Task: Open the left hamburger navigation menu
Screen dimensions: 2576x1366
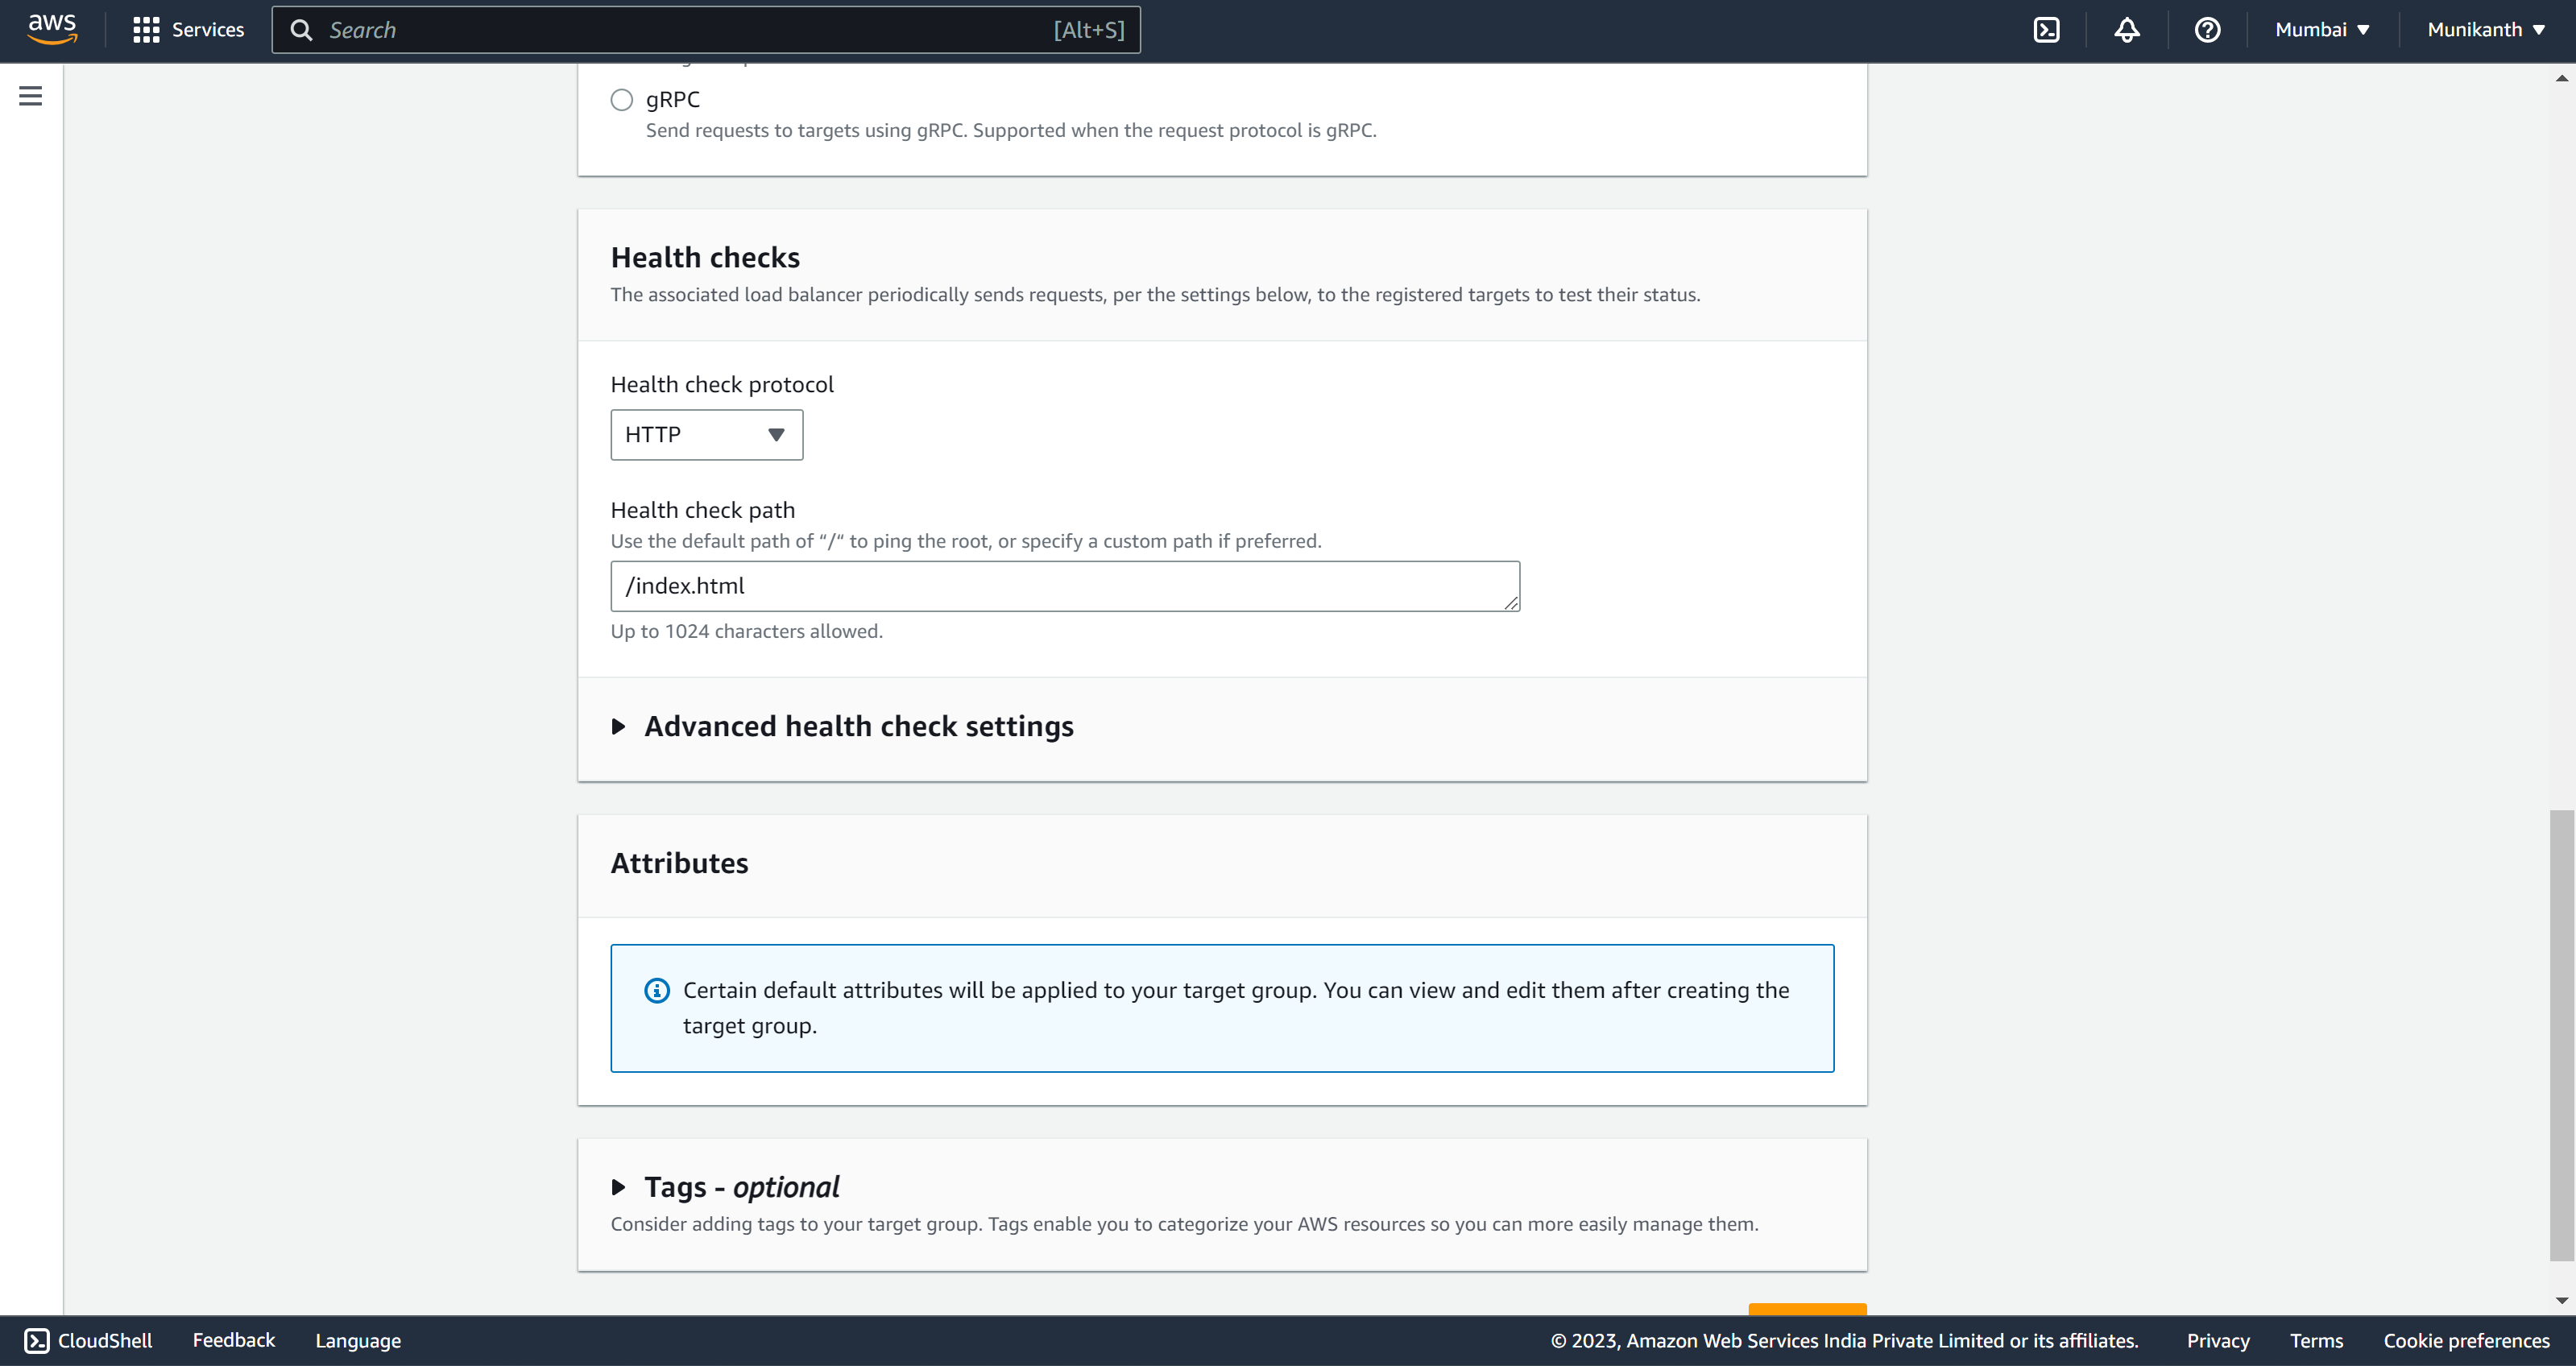Action: click(31, 96)
